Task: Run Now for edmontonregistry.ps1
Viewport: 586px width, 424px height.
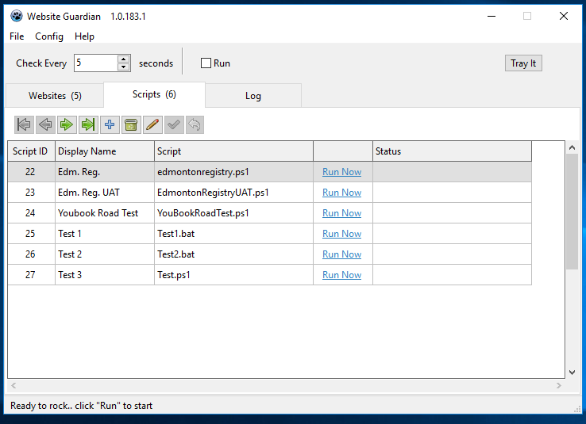Action: coord(341,172)
